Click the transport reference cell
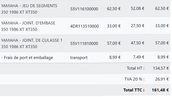172x97 pixels. (79, 58)
